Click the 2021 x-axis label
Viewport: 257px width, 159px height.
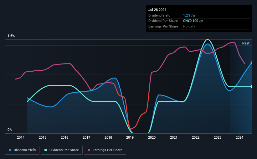pos(174,137)
